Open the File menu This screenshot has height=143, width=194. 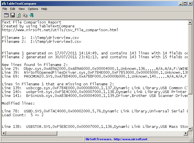(x=5, y=9)
